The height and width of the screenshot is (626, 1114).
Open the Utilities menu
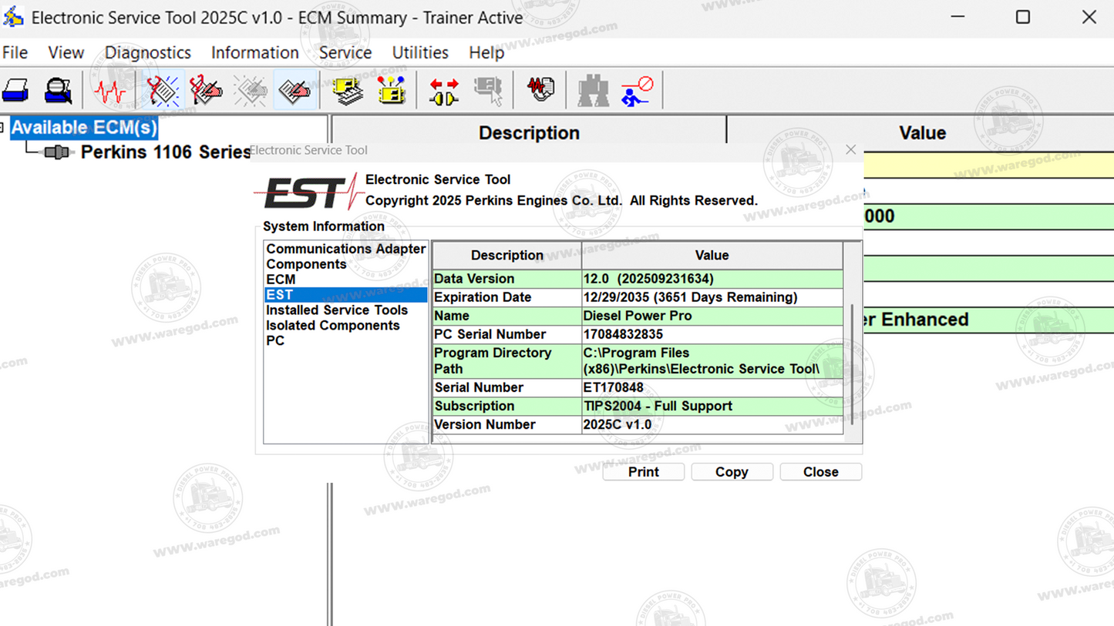click(x=419, y=53)
